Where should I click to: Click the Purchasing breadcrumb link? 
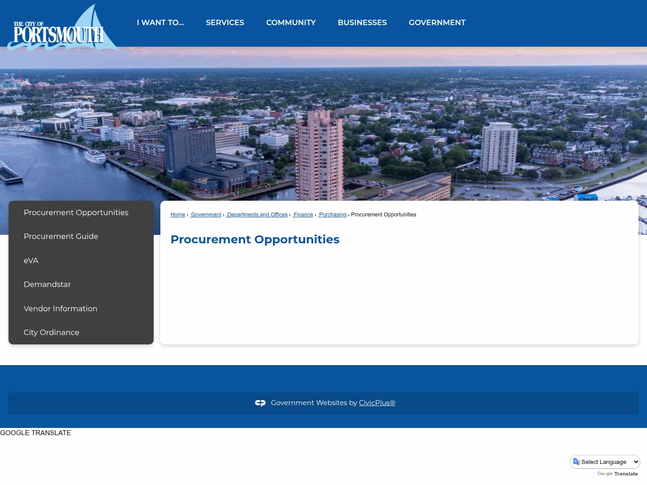[332, 215]
